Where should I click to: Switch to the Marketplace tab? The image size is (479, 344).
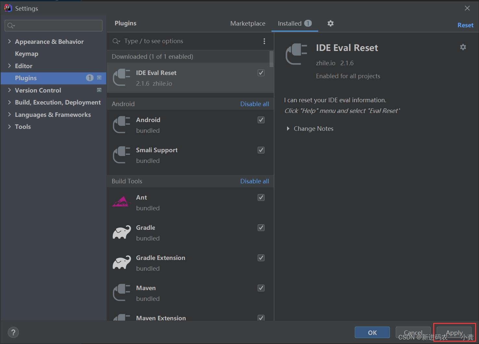pyautogui.click(x=248, y=23)
